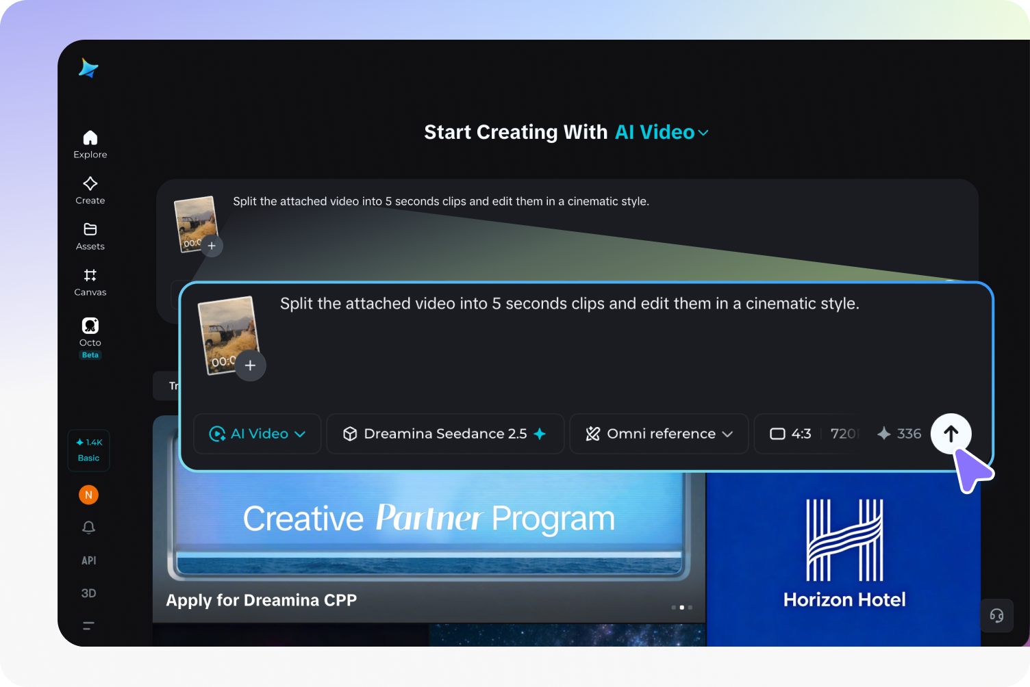
Task: Open the headset support chat button
Action: click(x=996, y=616)
